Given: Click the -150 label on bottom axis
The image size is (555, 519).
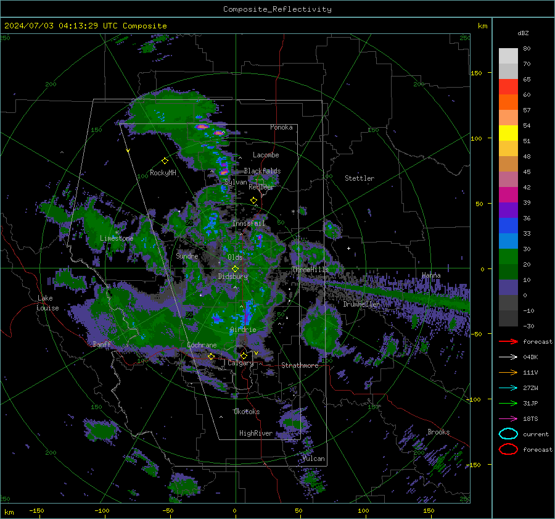Looking at the screenshot, I should point(36,510).
